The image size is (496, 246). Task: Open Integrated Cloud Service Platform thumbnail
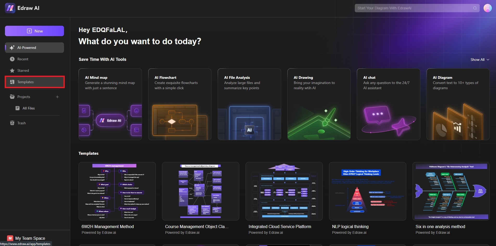click(x=284, y=191)
